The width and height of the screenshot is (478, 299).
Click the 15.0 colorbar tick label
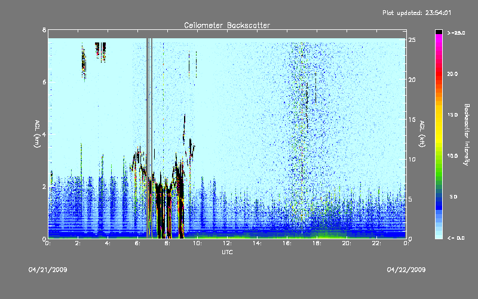click(x=452, y=115)
